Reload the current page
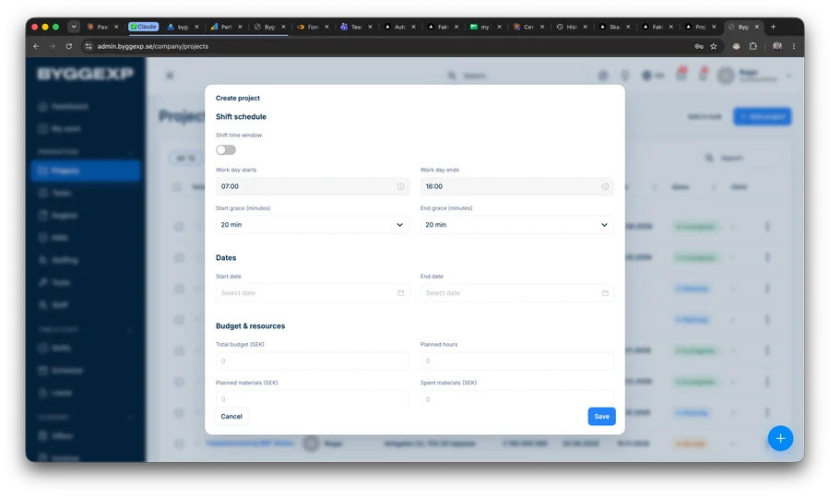 click(x=69, y=47)
